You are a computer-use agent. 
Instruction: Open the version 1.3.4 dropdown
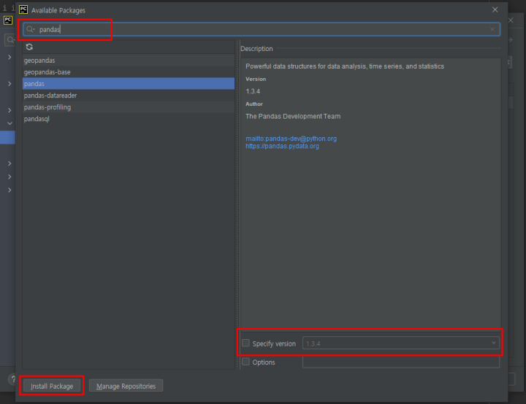[400, 343]
